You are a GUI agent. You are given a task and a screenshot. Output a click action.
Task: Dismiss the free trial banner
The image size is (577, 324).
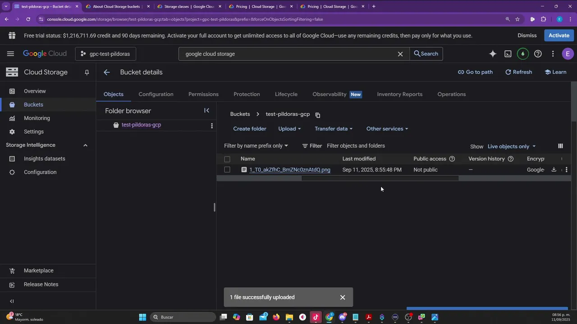click(x=527, y=36)
